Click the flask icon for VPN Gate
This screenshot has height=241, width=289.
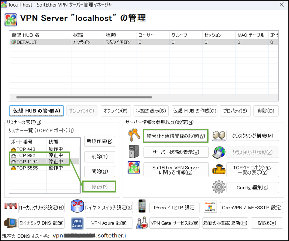(x=142, y=223)
